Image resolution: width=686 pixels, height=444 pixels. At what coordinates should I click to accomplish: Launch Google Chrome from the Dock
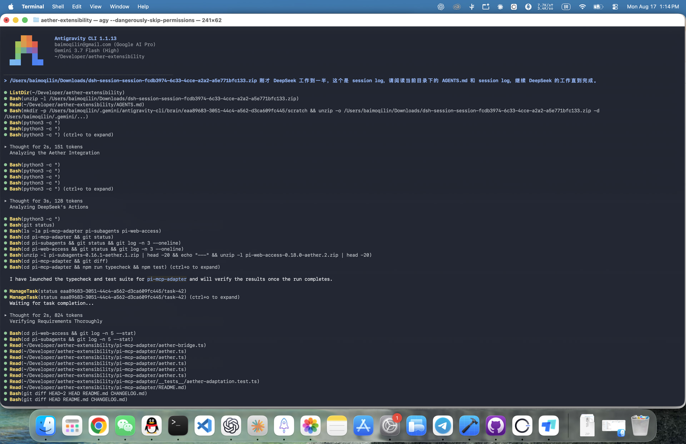pyautogui.click(x=99, y=425)
